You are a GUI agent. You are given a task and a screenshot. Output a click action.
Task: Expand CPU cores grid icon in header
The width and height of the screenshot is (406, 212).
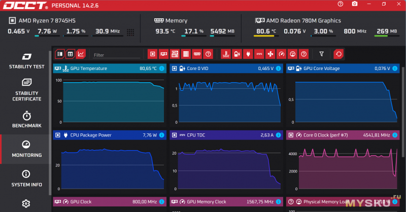(x=130, y=32)
